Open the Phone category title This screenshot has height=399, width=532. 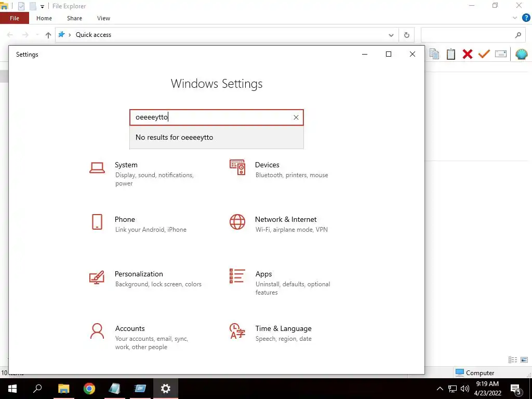pos(125,219)
